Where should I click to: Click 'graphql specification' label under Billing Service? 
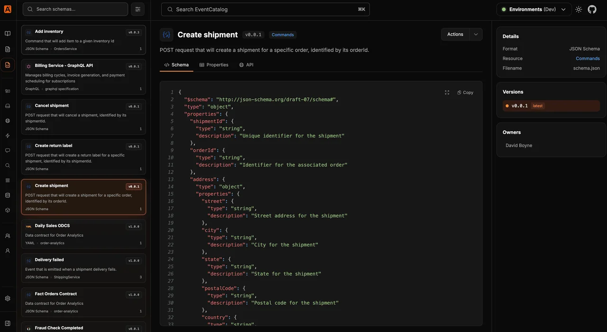click(62, 89)
